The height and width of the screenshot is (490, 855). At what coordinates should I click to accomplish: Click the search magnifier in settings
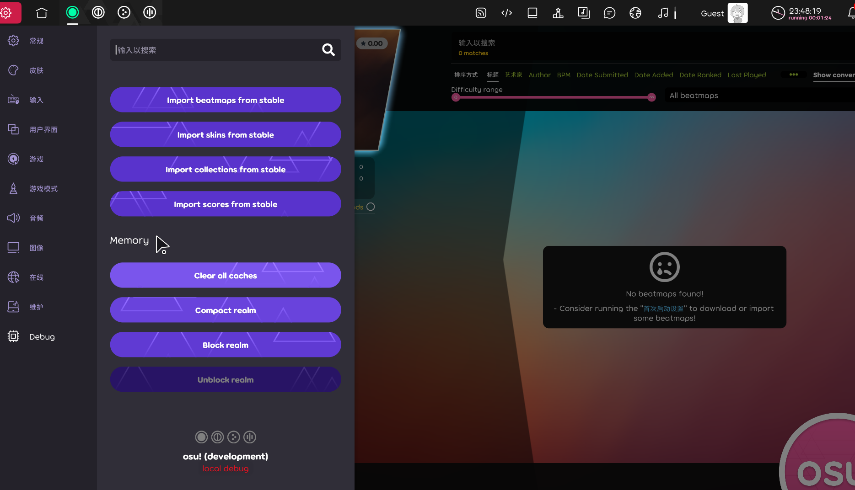(x=328, y=50)
